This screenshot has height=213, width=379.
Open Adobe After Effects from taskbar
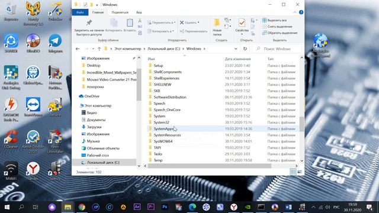click(x=137, y=207)
